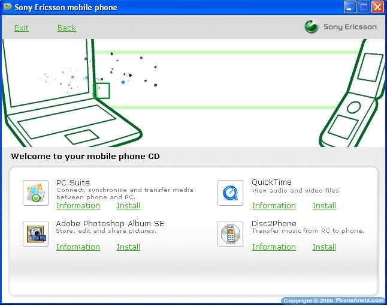
Task: Click the Adobe Photoshop Album SE title
Action: point(110,223)
